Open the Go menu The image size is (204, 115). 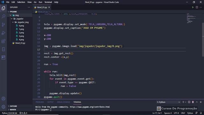[35, 2]
